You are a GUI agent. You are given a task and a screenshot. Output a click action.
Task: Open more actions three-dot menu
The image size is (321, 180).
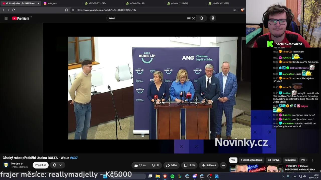point(223,165)
